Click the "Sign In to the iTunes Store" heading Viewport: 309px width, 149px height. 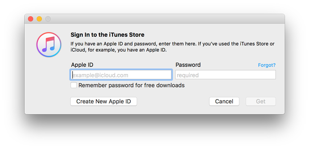click(107, 35)
